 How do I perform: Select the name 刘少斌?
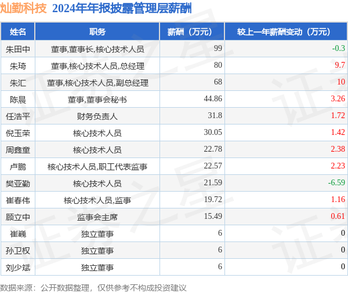[x=18, y=268]
